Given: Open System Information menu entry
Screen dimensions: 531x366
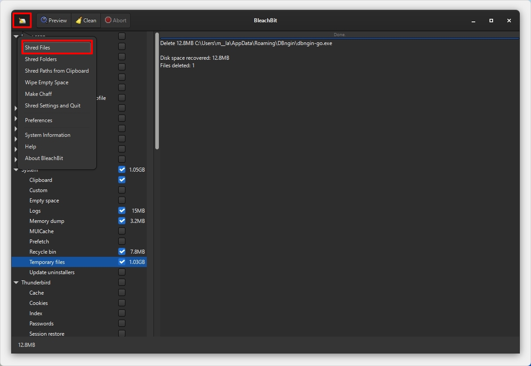Looking at the screenshot, I should coord(57,135).
